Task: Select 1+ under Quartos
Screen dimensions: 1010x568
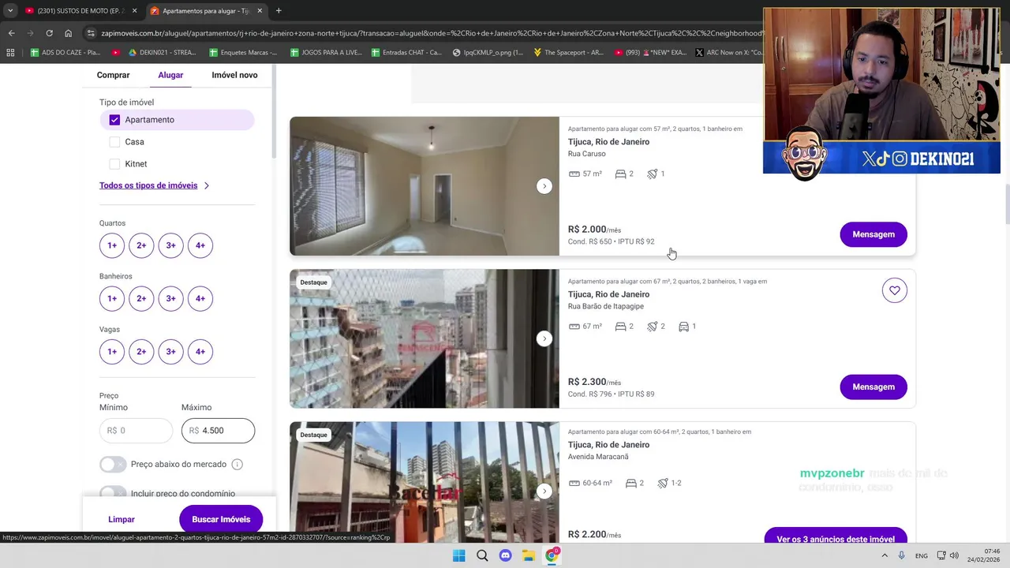Action: click(112, 245)
